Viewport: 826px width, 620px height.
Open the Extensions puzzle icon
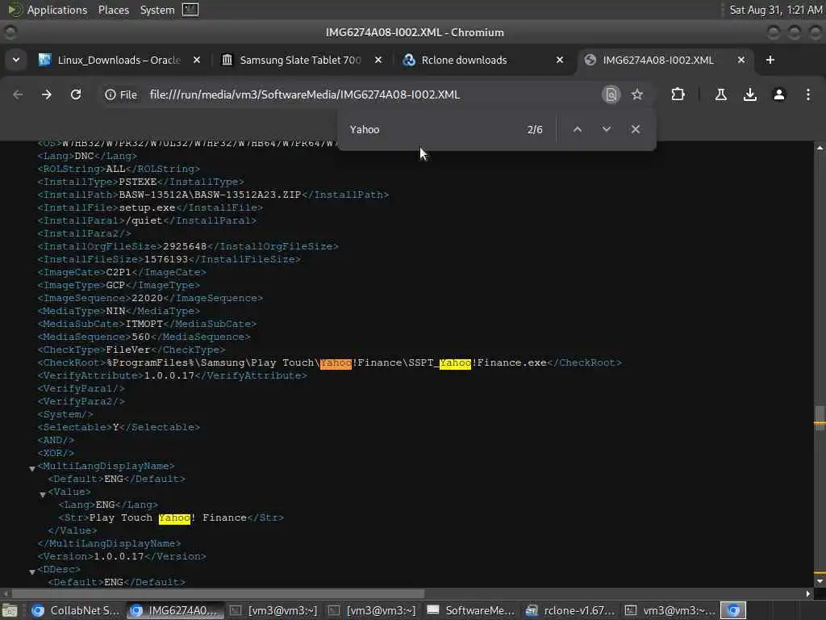[678, 94]
